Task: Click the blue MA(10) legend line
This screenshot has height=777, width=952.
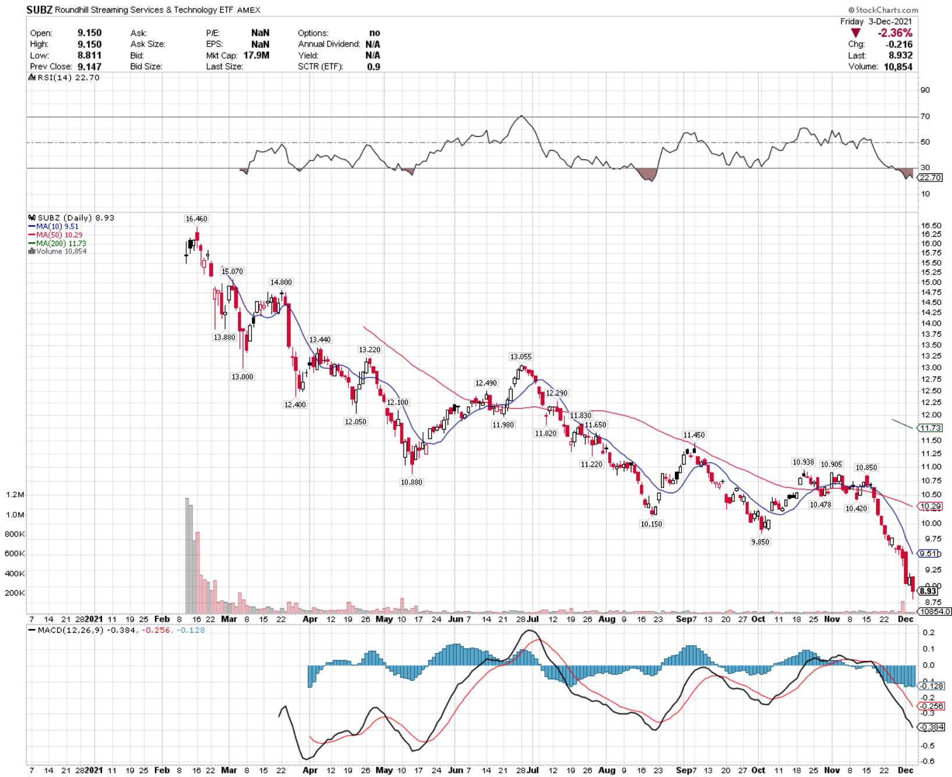Action: [32, 226]
